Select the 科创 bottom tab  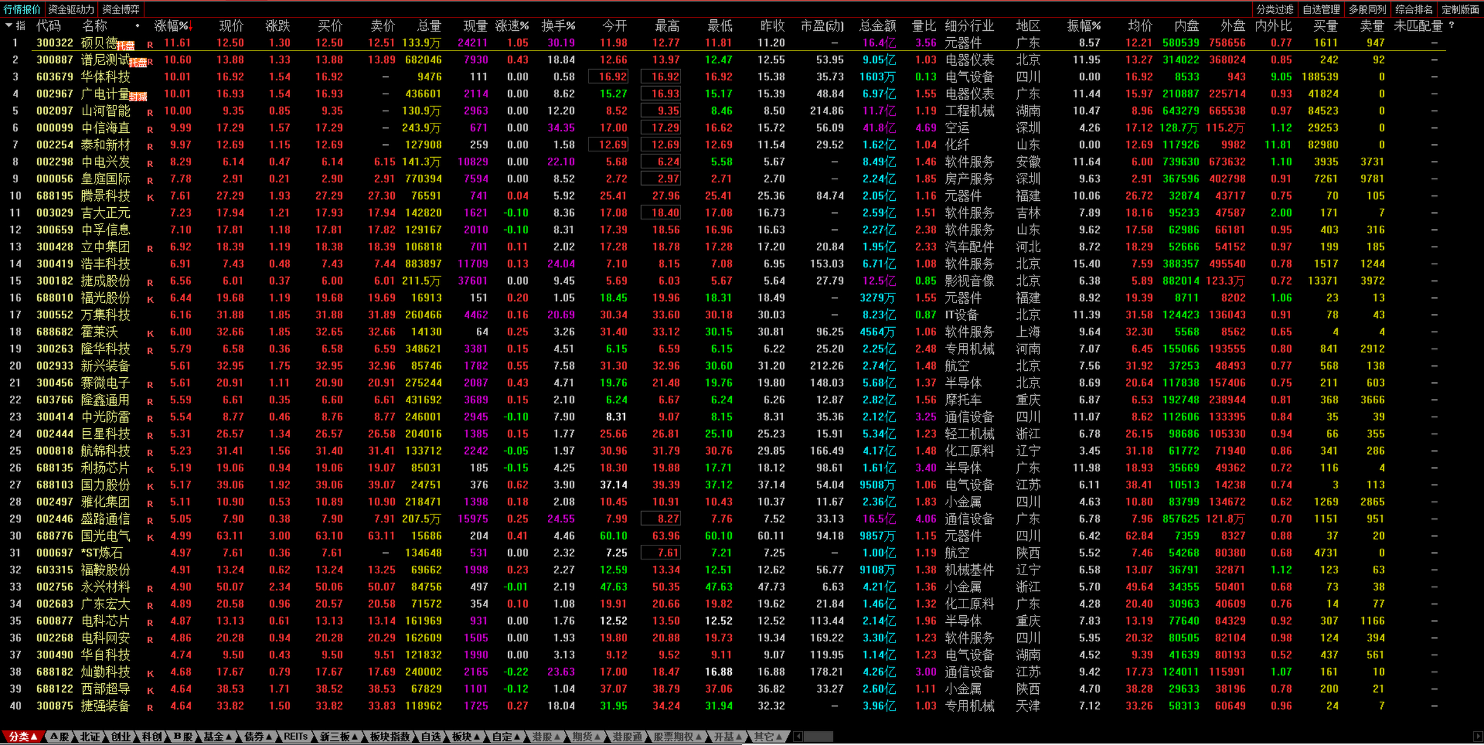point(151,737)
